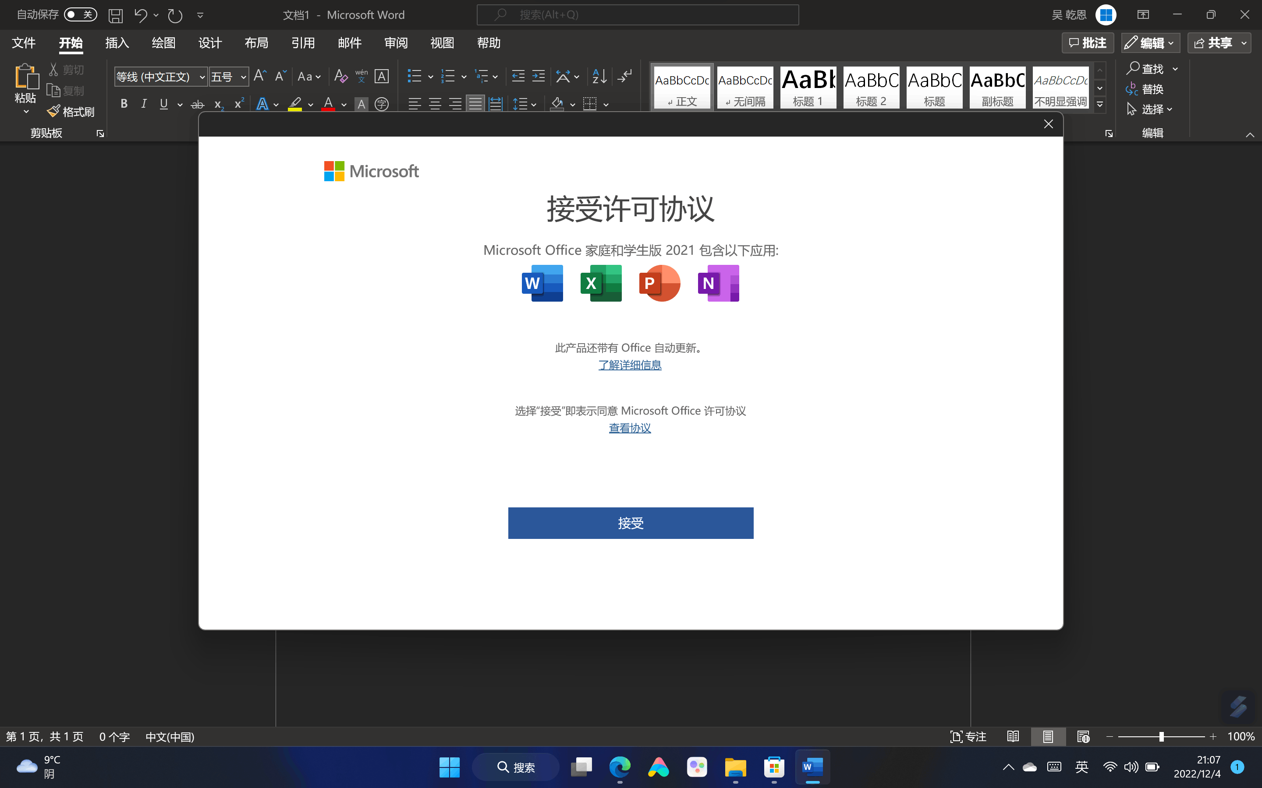The width and height of the screenshot is (1262, 788).
Task: Open the 编辑 mode dropdown
Action: 1150,43
